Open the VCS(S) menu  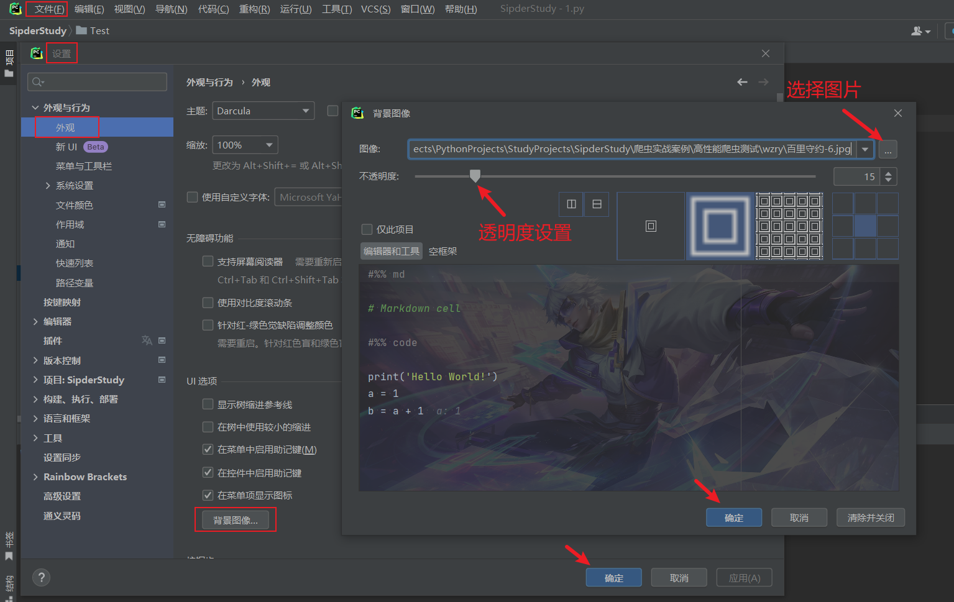tap(376, 9)
